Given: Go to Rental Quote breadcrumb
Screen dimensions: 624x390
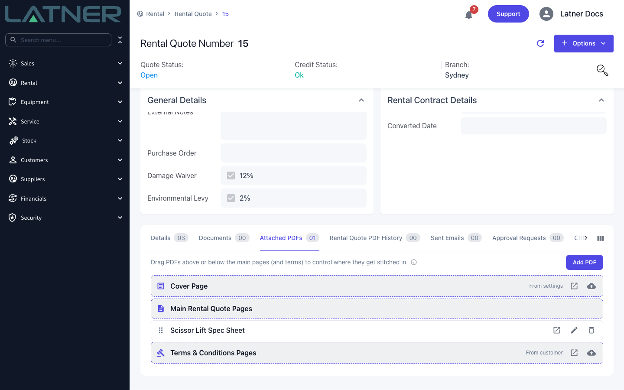Looking at the screenshot, I should pyautogui.click(x=193, y=14).
